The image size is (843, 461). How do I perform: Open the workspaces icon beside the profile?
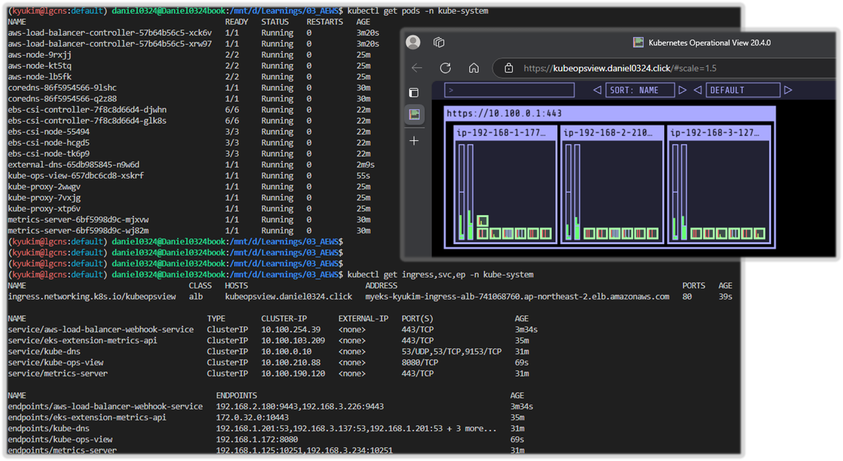(x=439, y=42)
